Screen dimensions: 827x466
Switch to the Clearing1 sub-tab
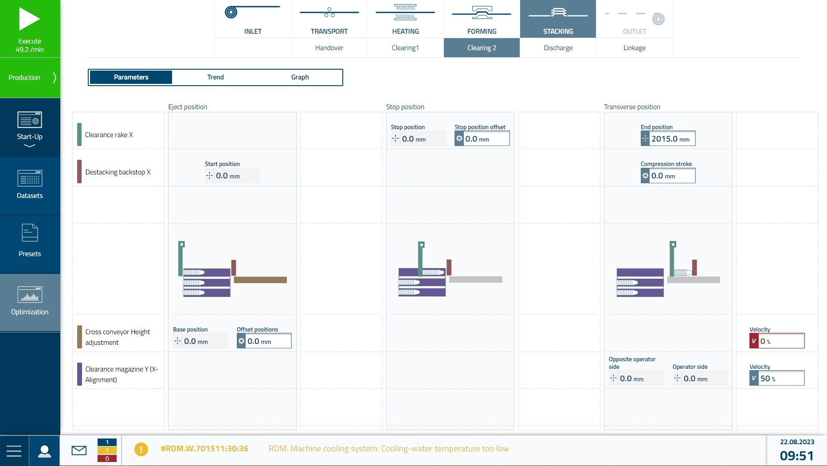click(x=405, y=47)
